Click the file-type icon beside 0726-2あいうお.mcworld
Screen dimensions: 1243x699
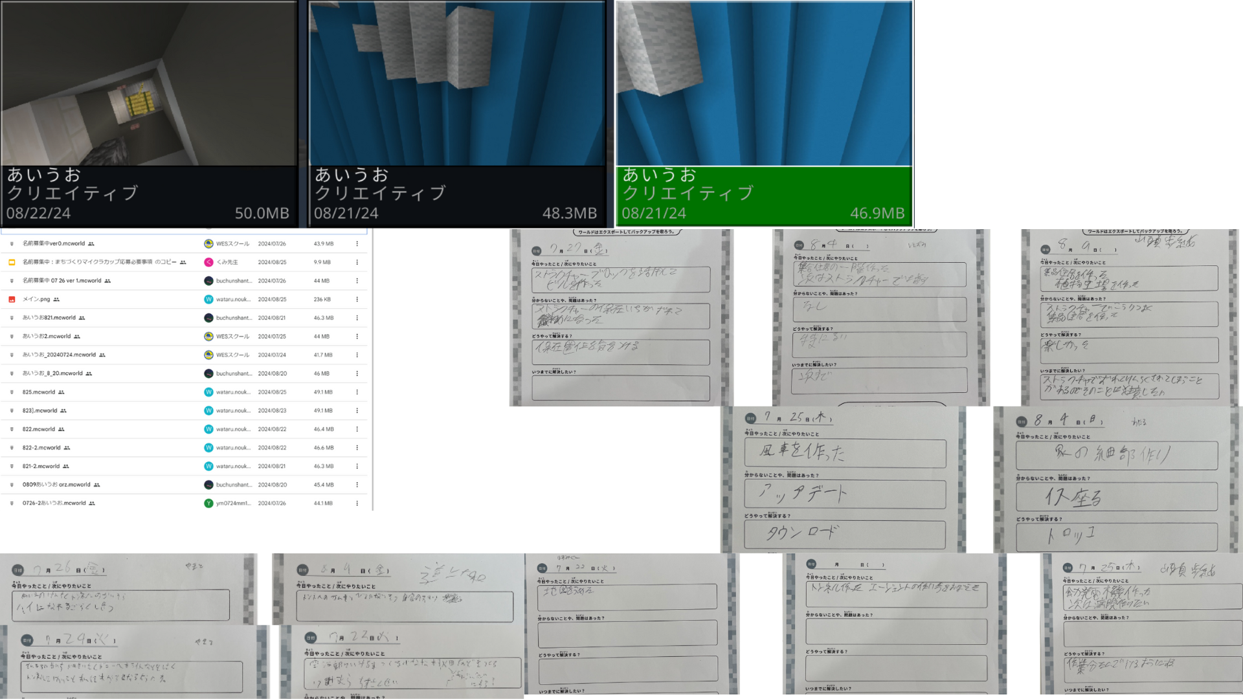[x=12, y=503]
